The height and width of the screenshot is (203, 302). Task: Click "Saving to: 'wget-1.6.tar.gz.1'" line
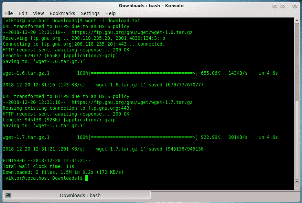click(44, 61)
